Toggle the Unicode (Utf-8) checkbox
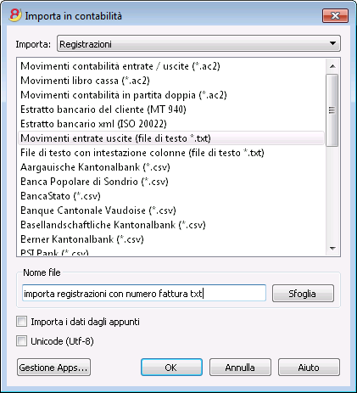This screenshot has height=393, width=357. pos(22,341)
